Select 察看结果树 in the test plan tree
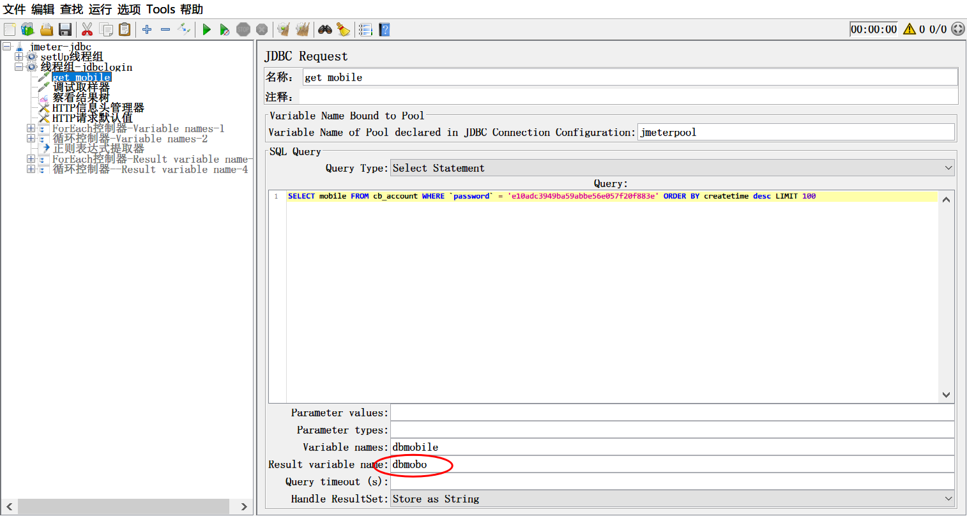Viewport: 967px width, 516px height. coord(80,98)
